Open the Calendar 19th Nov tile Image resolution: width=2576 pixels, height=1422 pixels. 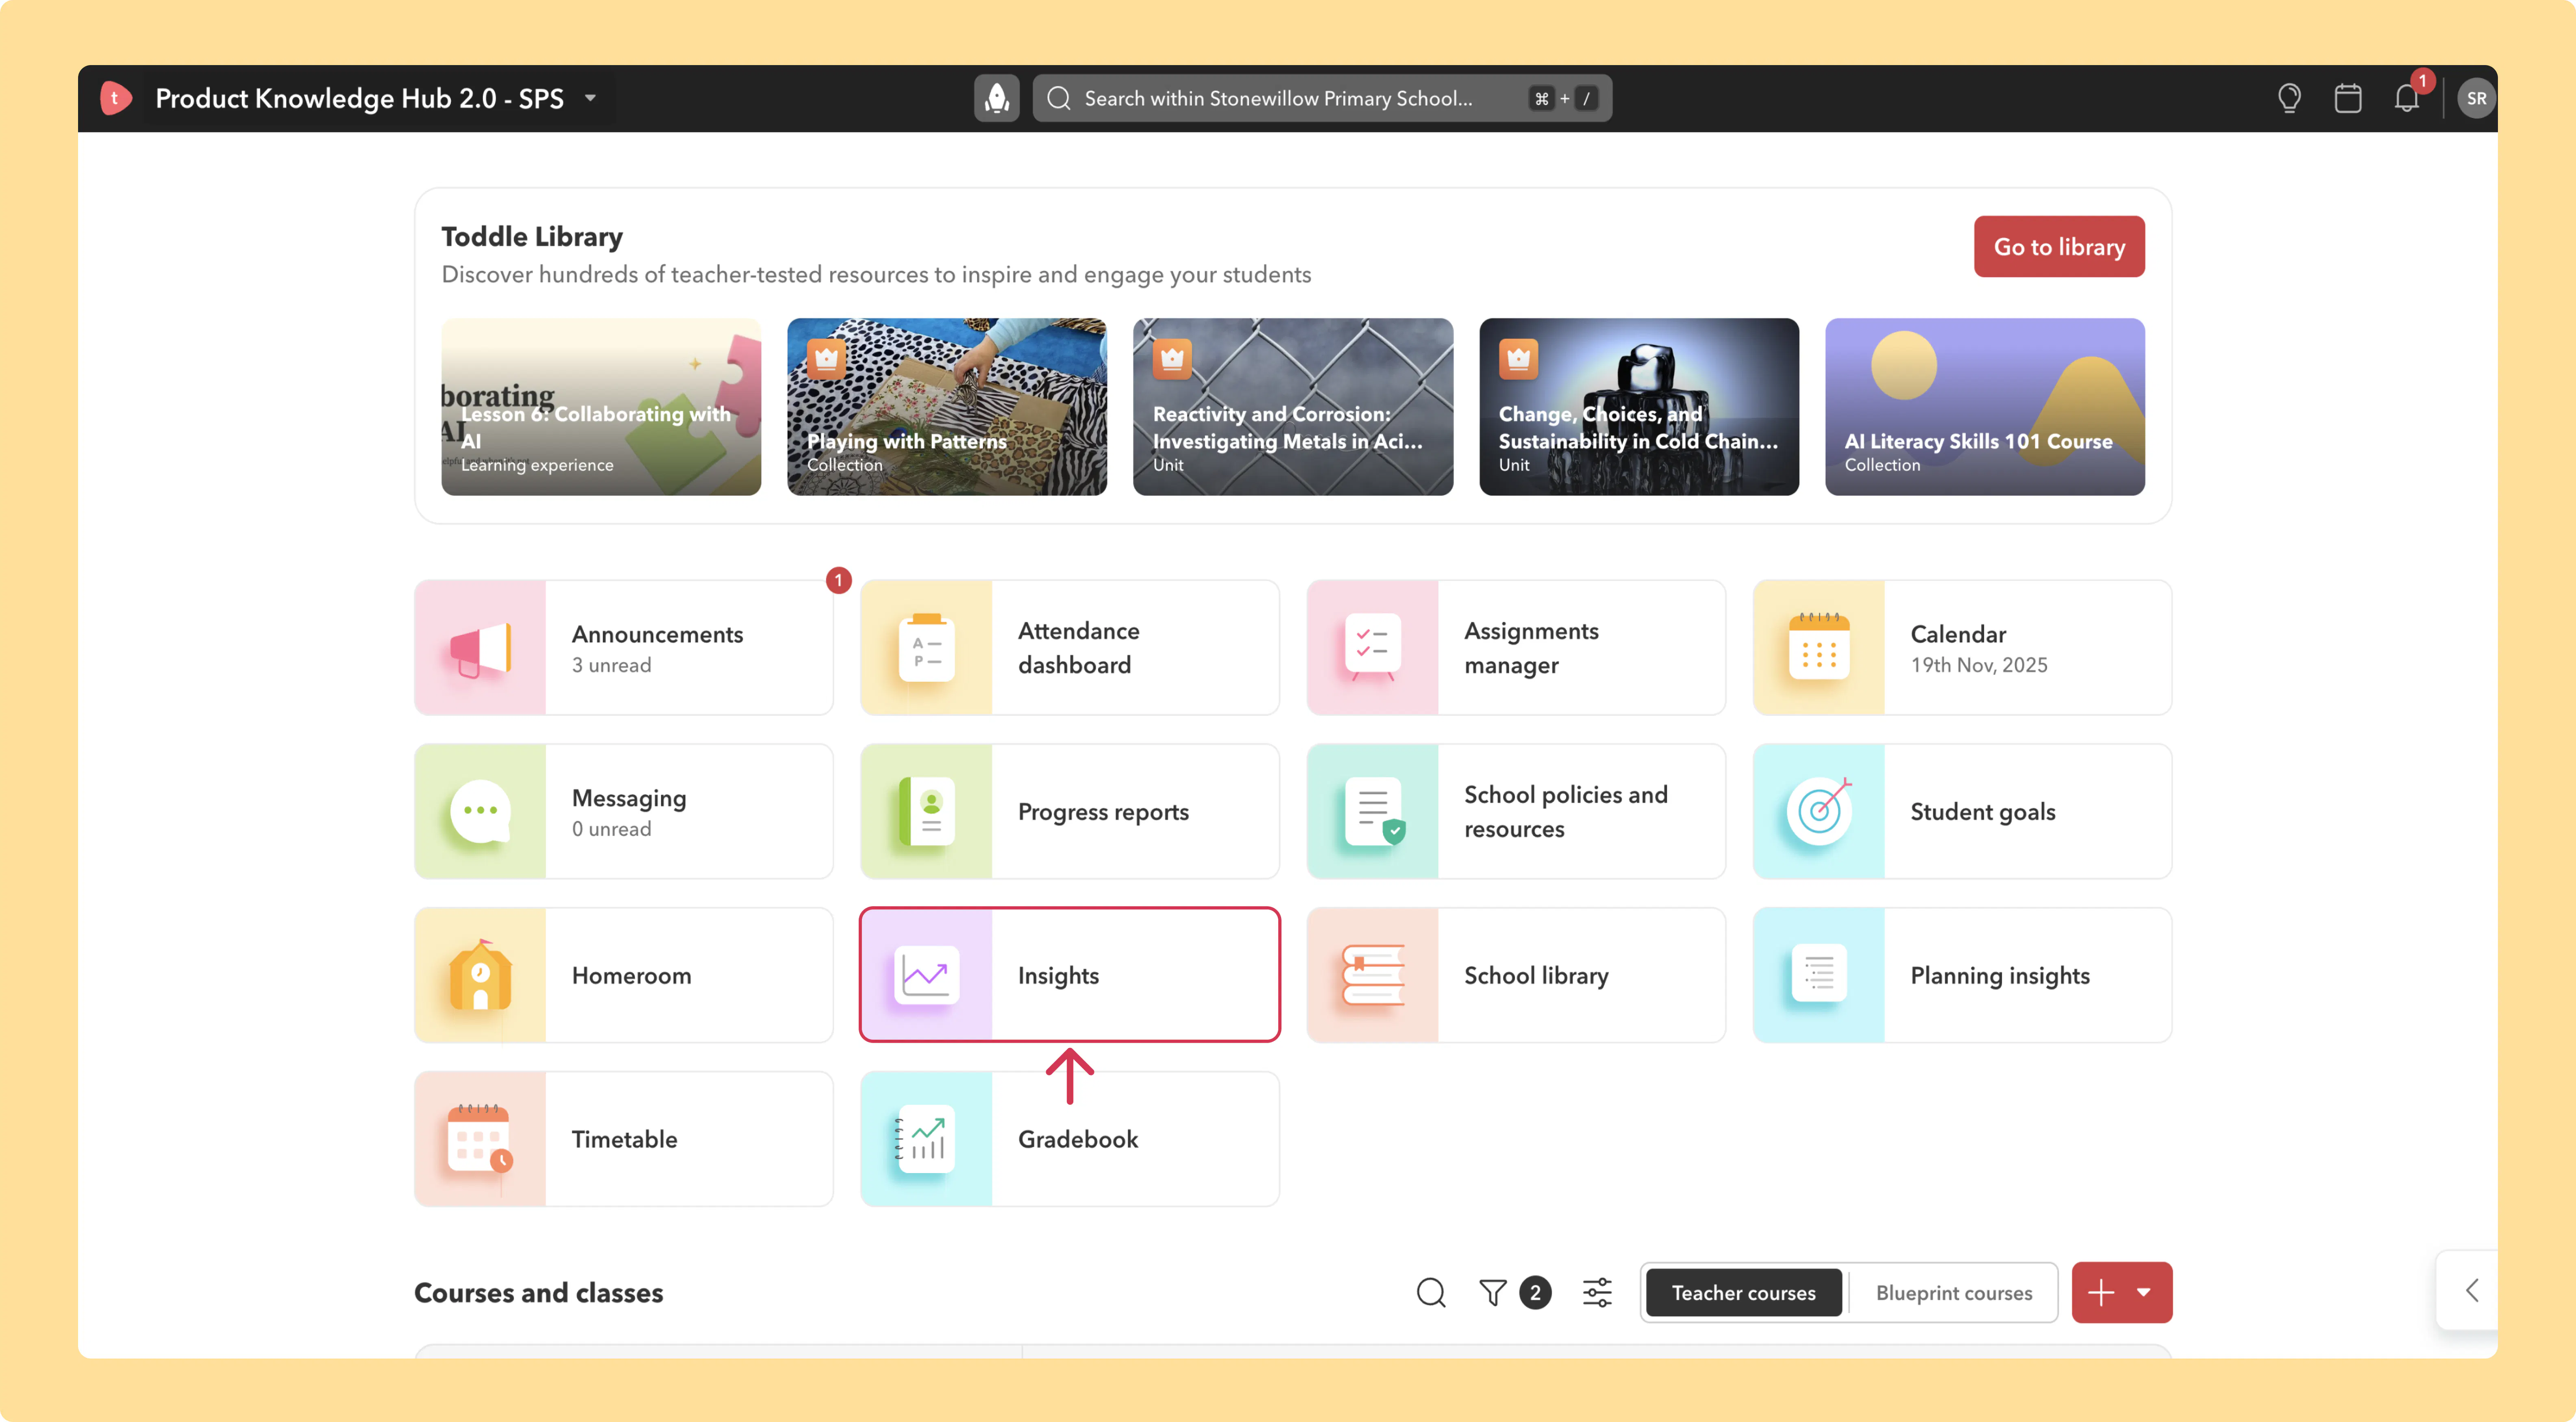click(1962, 648)
